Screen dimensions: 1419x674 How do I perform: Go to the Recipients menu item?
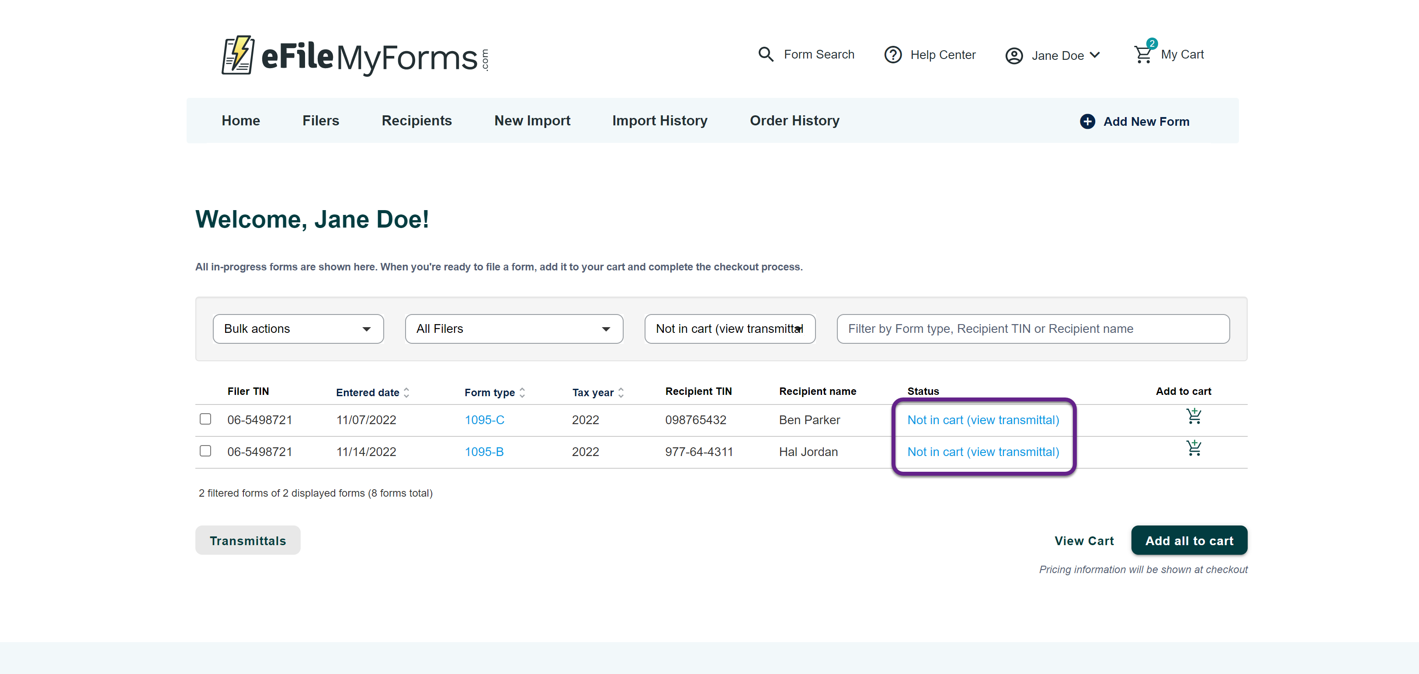coord(416,121)
